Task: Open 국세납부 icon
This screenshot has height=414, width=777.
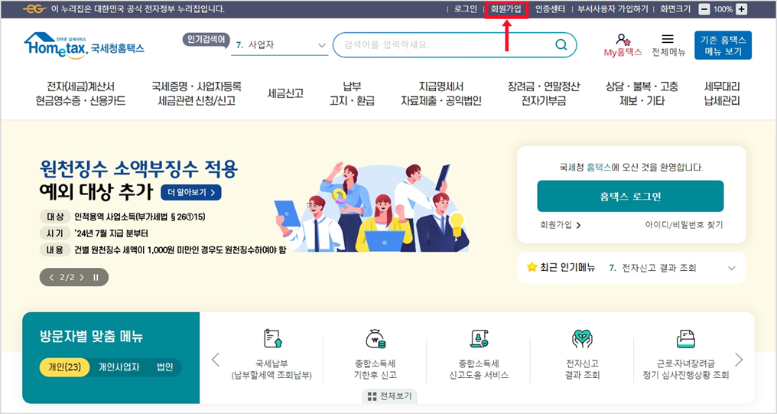Action: point(272,339)
